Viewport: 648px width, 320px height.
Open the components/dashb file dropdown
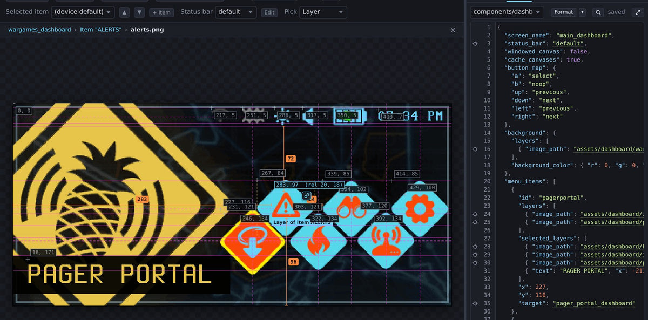[x=508, y=12]
